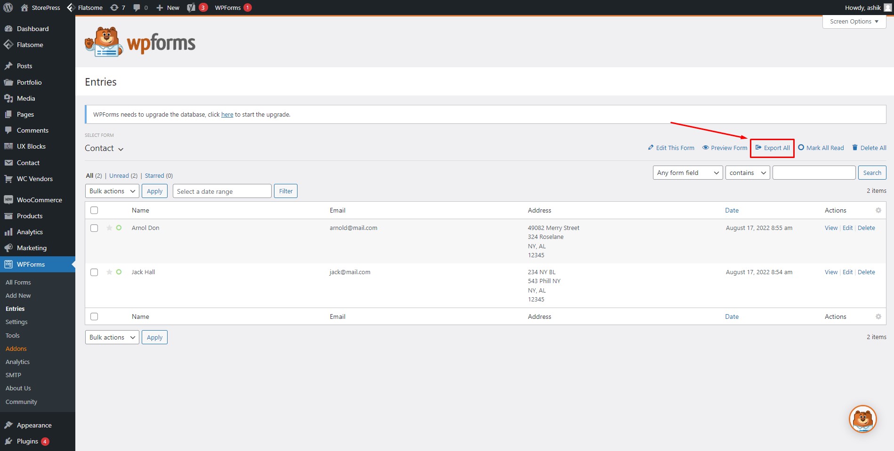
Task: Open top Bulk actions dropdown
Action: click(x=112, y=191)
